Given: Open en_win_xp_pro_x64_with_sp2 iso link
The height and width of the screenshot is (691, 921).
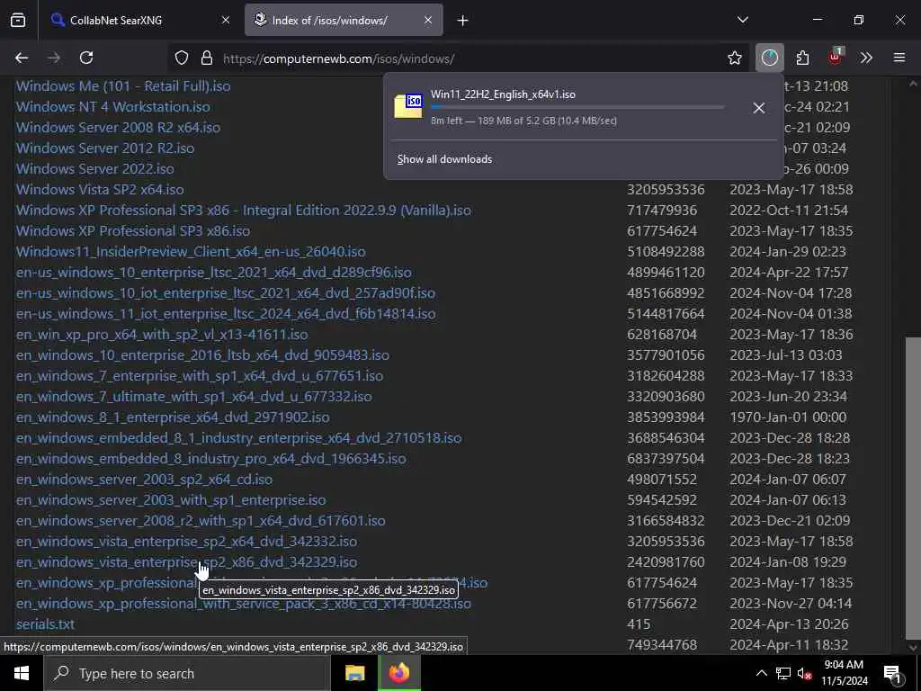Looking at the screenshot, I should 162,335.
